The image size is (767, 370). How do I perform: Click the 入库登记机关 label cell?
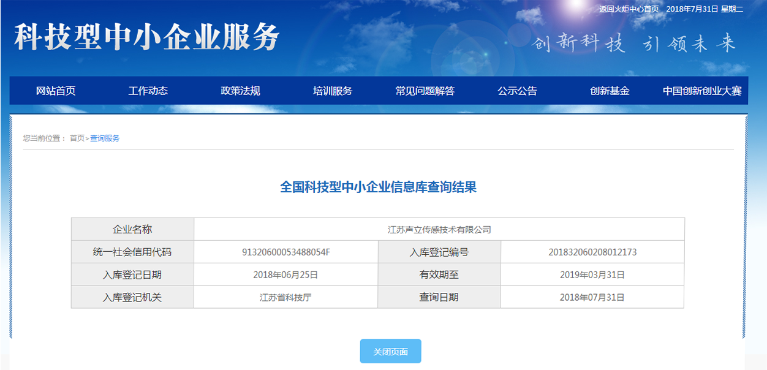pyautogui.click(x=132, y=297)
